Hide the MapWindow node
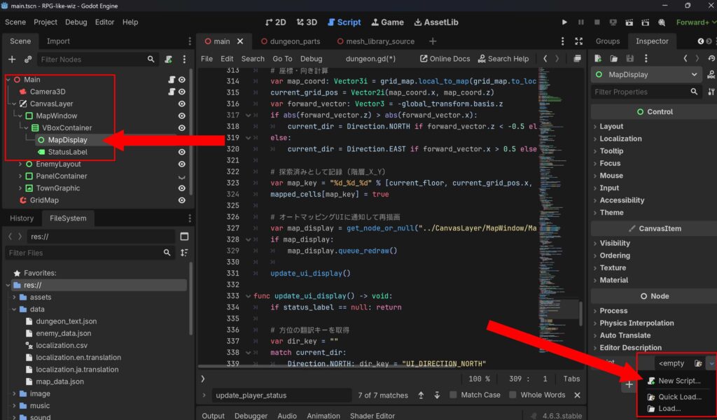Image resolution: width=717 pixels, height=420 pixels. 182,115
